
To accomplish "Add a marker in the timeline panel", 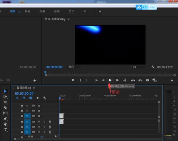I will click(x=38, y=98).
